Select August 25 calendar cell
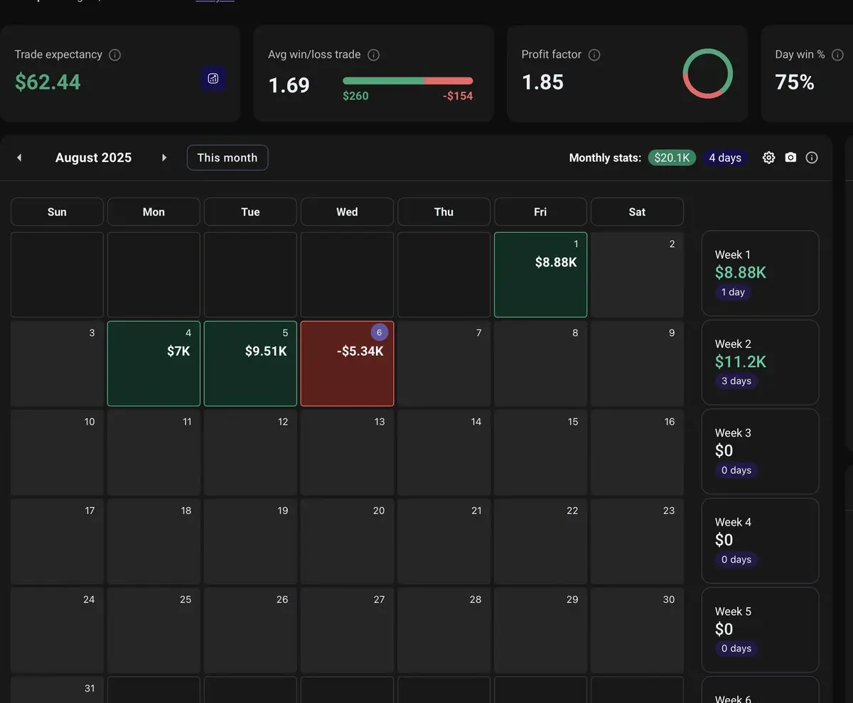853x703 pixels. click(154, 631)
